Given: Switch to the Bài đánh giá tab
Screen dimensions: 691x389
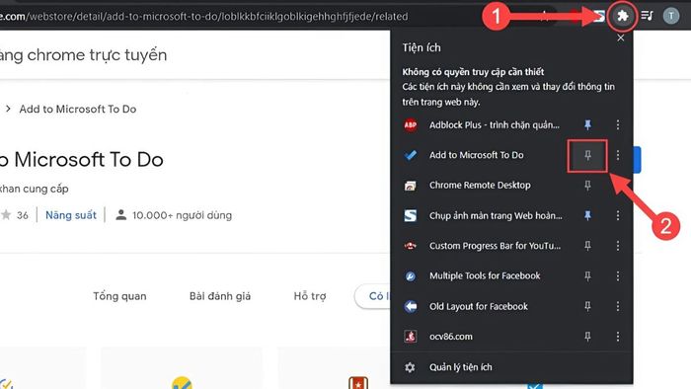Looking at the screenshot, I should click(220, 296).
